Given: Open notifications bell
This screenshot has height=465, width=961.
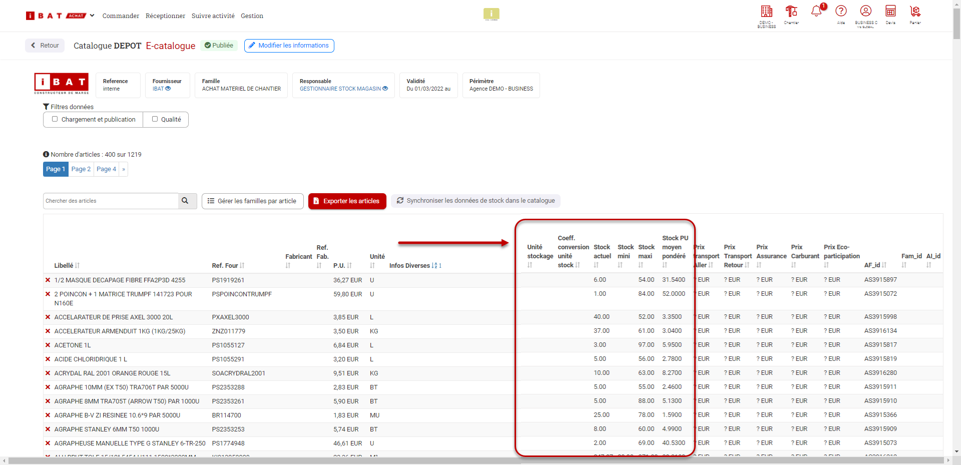Looking at the screenshot, I should pyautogui.click(x=816, y=11).
